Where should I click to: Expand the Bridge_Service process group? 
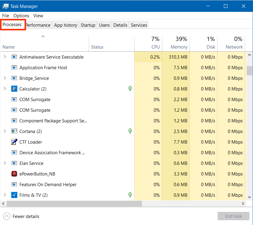(x=5, y=78)
